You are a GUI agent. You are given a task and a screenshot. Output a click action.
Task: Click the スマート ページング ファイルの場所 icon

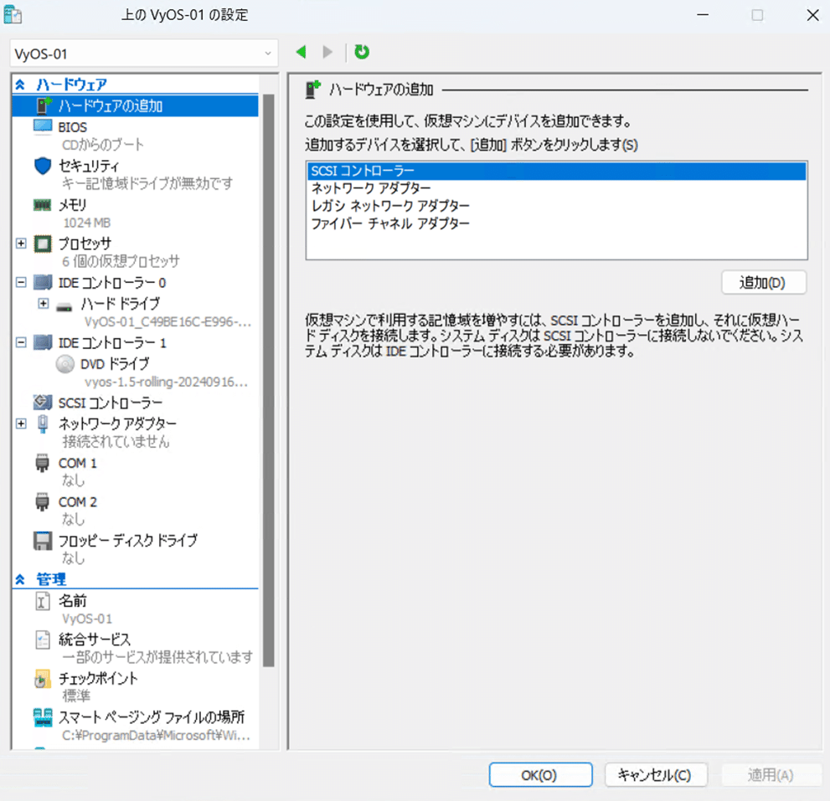point(43,717)
